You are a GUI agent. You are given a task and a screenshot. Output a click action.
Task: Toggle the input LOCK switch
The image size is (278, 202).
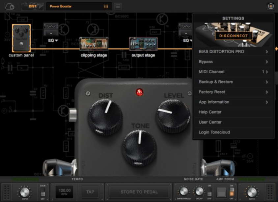(43, 192)
